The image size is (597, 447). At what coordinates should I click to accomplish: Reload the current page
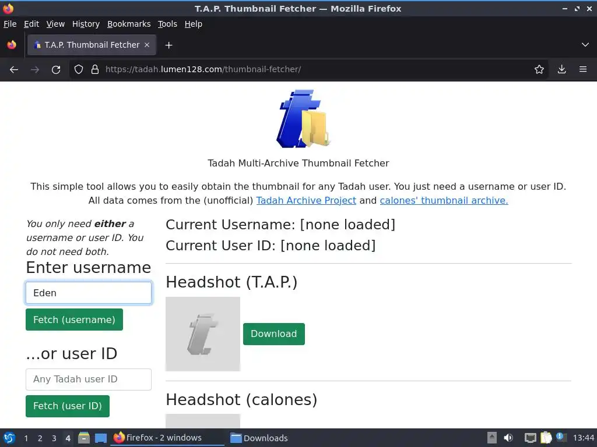tap(56, 70)
